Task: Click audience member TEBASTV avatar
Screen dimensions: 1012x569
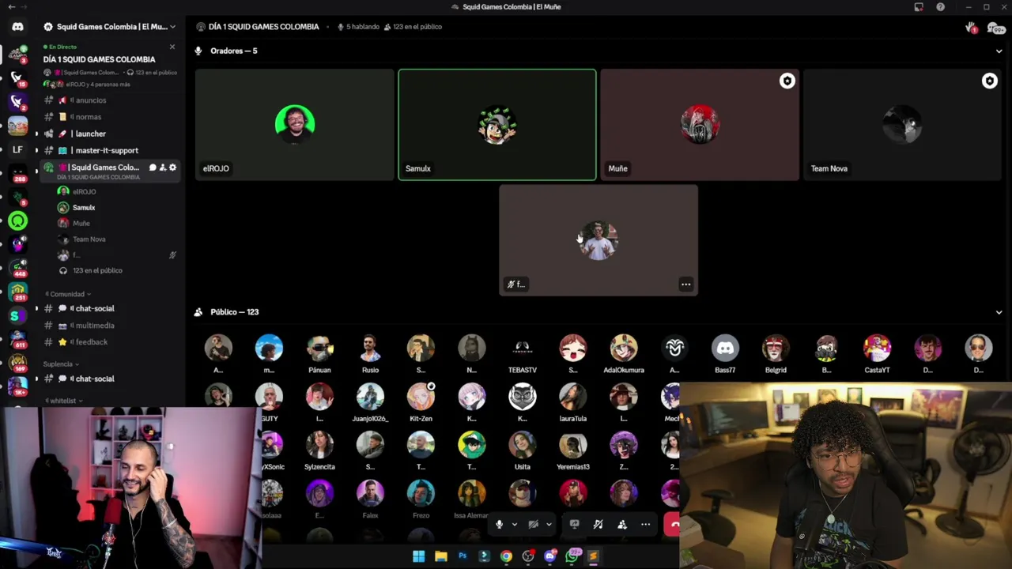Action: tap(523, 349)
